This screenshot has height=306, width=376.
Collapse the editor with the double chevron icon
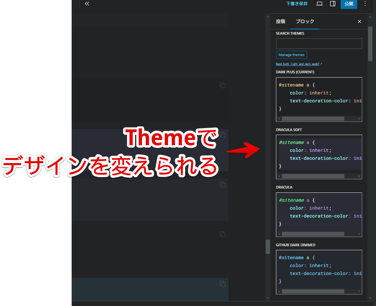(87, 4)
